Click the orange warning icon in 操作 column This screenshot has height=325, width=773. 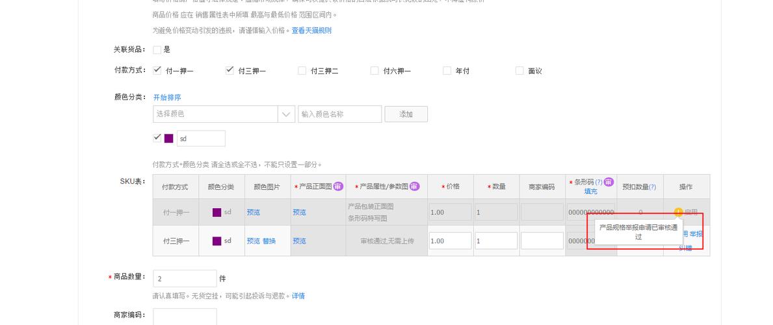pos(678,213)
